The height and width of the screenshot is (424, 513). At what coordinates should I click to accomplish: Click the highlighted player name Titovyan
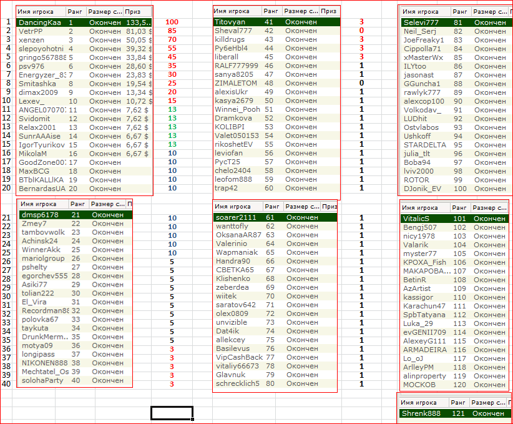[x=230, y=22]
